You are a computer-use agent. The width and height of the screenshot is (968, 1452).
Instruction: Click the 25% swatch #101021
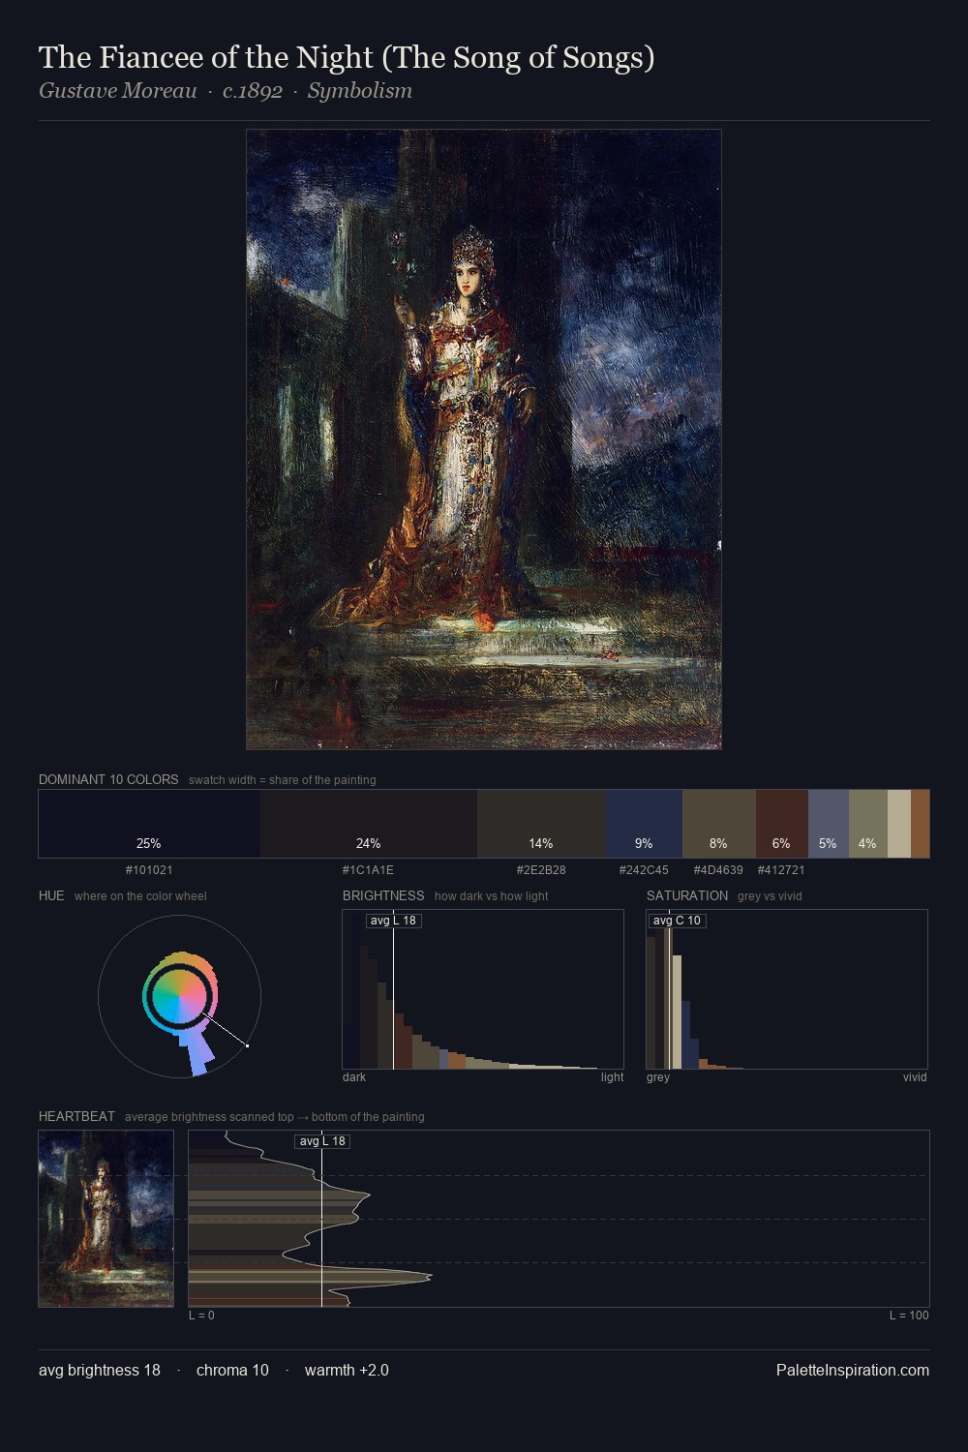pos(149,824)
